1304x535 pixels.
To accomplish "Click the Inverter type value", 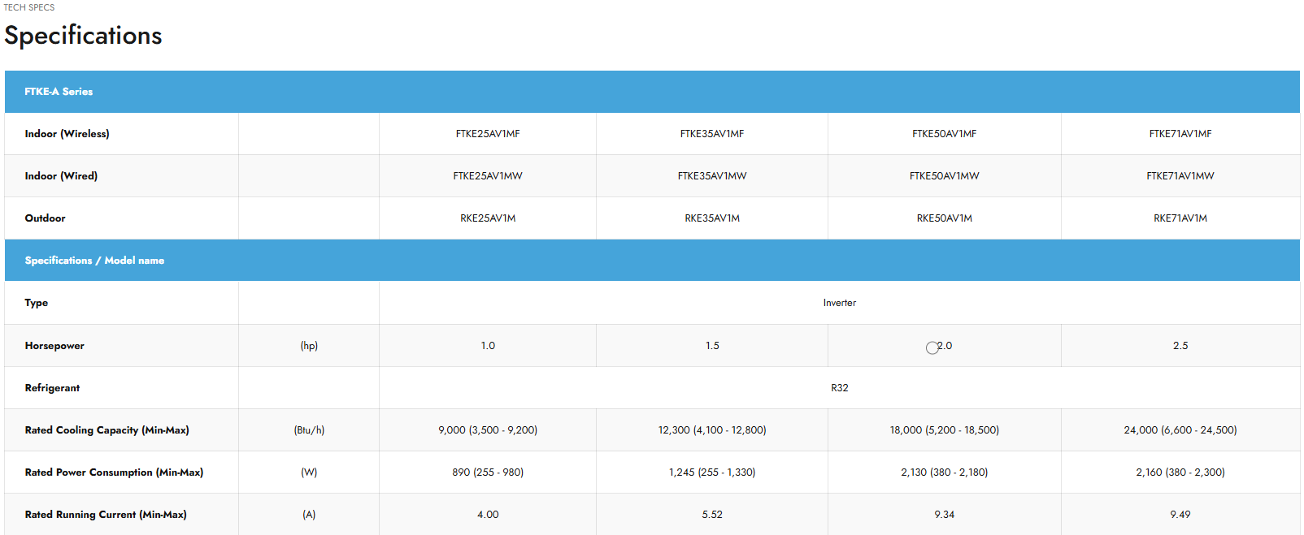I will point(840,303).
